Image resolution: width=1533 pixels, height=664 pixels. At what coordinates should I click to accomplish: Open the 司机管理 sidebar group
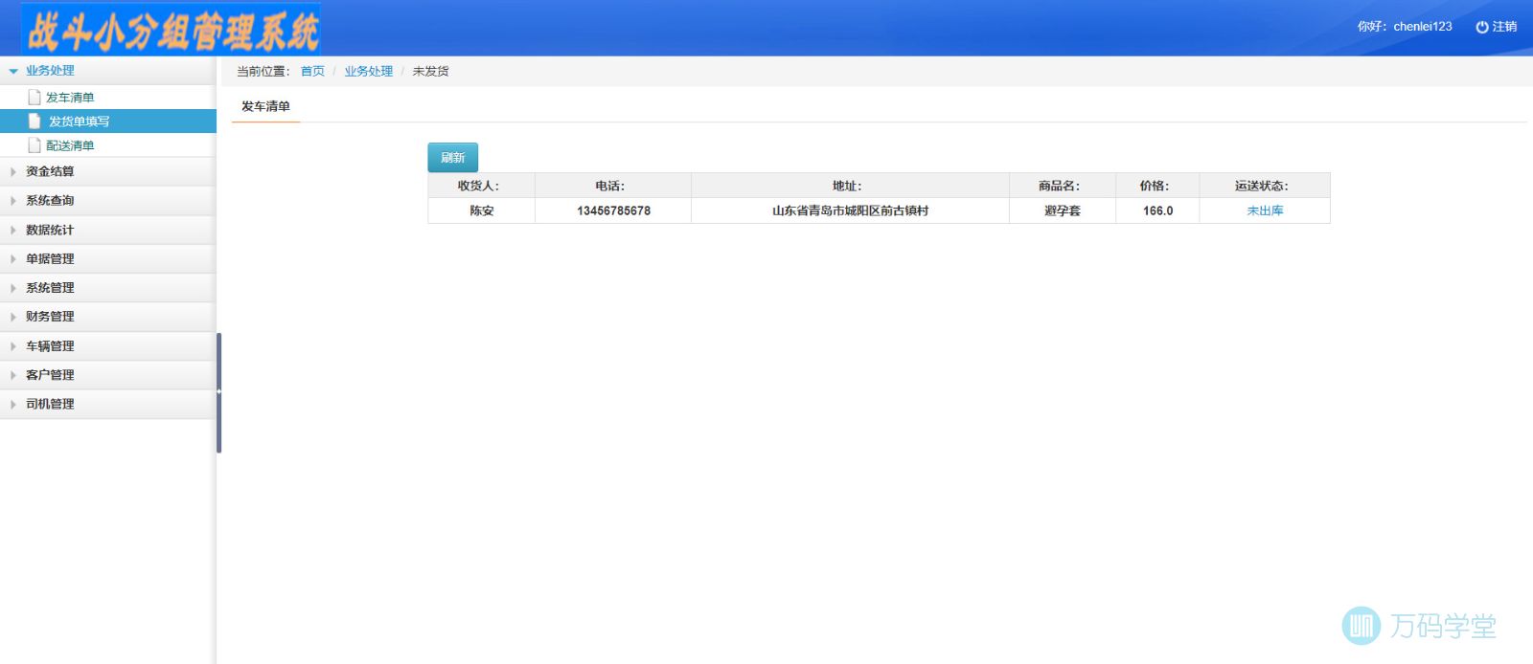point(50,404)
